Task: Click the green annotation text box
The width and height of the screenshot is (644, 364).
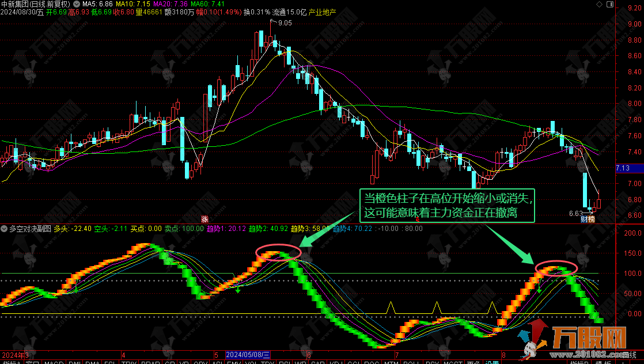Action: [448, 206]
